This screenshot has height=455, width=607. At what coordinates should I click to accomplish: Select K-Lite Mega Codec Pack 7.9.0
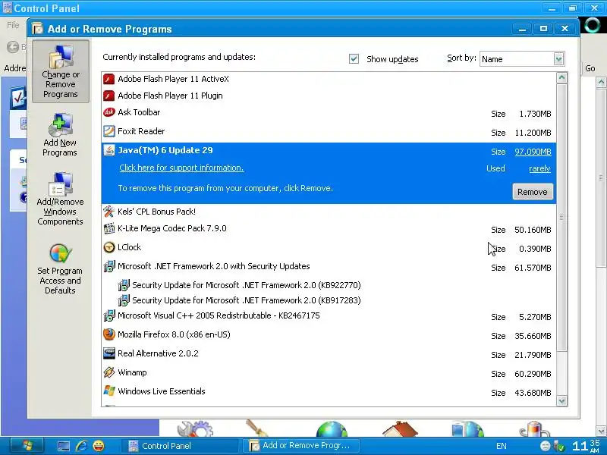[329, 229]
